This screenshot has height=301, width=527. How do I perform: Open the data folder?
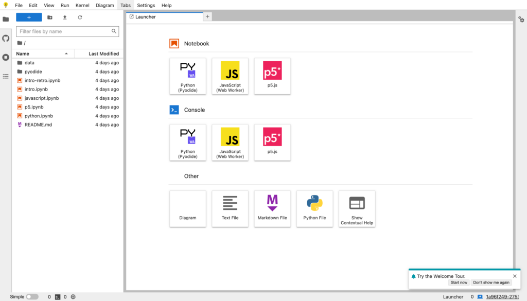tap(29, 63)
